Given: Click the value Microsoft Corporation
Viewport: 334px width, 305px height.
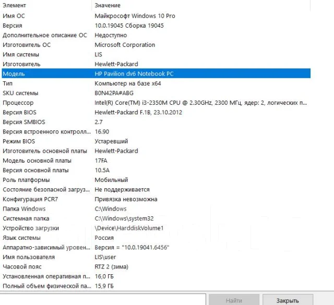Looking at the screenshot, I should pos(125,45).
